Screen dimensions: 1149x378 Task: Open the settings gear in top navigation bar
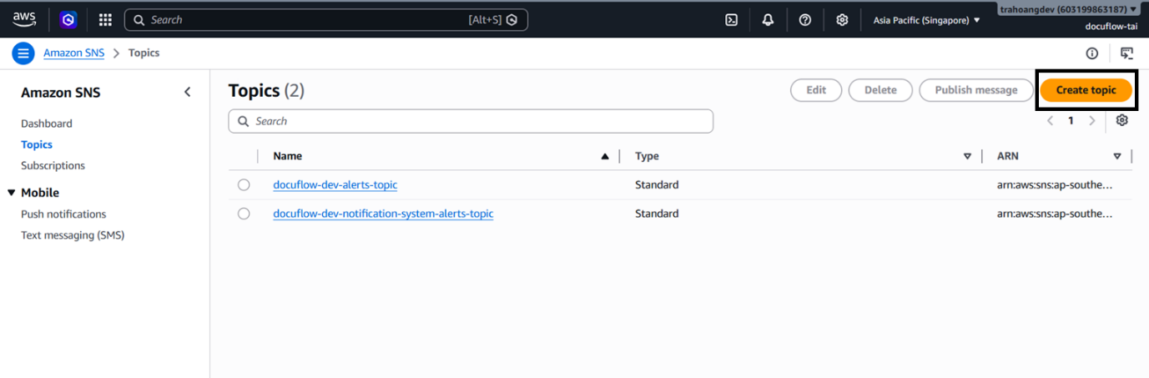coord(842,19)
